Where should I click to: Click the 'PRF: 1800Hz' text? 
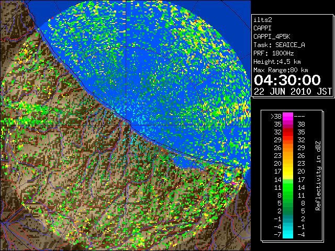point(273,53)
